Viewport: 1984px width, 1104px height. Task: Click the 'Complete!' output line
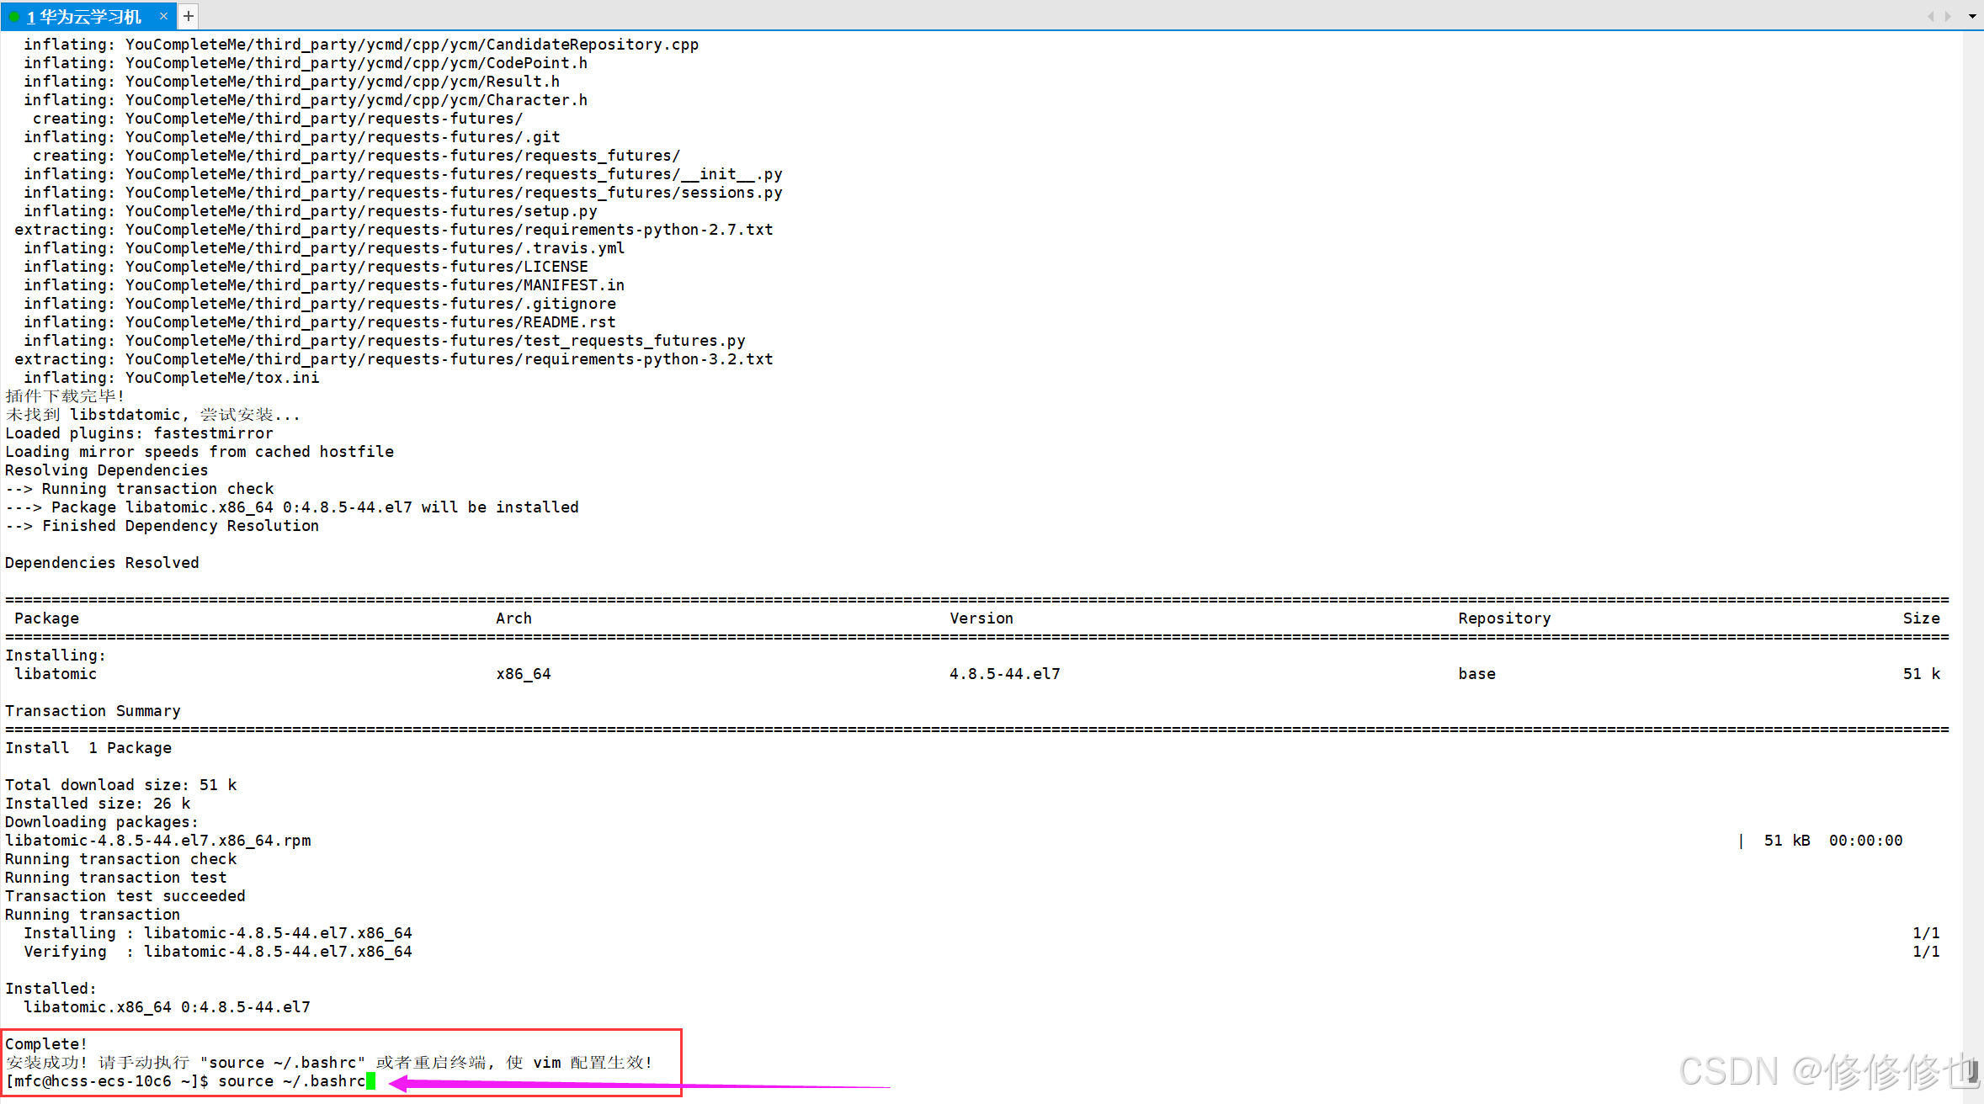click(46, 1044)
